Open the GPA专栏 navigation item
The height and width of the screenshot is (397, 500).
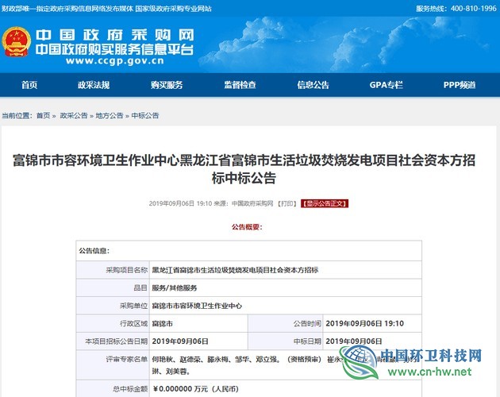click(x=386, y=85)
